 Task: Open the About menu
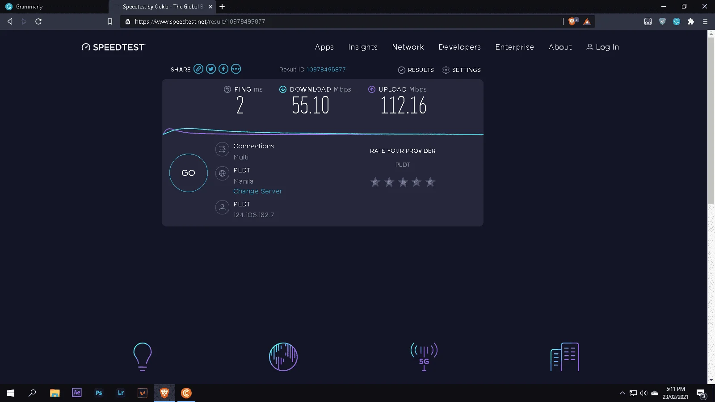pyautogui.click(x=560, y=47)
